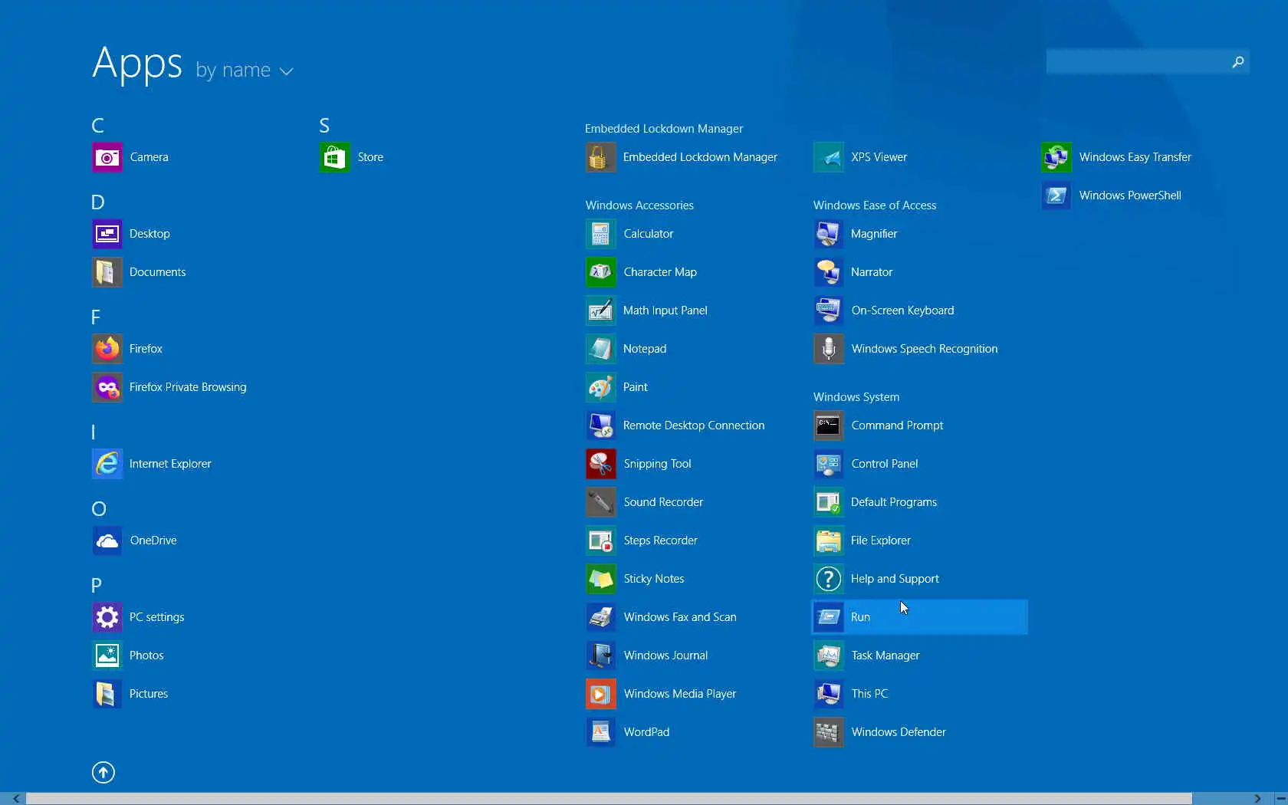The height and width of the screenshot is (805, 1288).
Task: Click the search magnifier button
Action: (x=1238, y=62)
